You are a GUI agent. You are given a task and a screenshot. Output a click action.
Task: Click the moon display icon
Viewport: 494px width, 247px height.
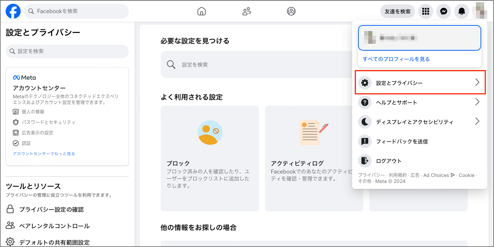(x=364, y=122)
